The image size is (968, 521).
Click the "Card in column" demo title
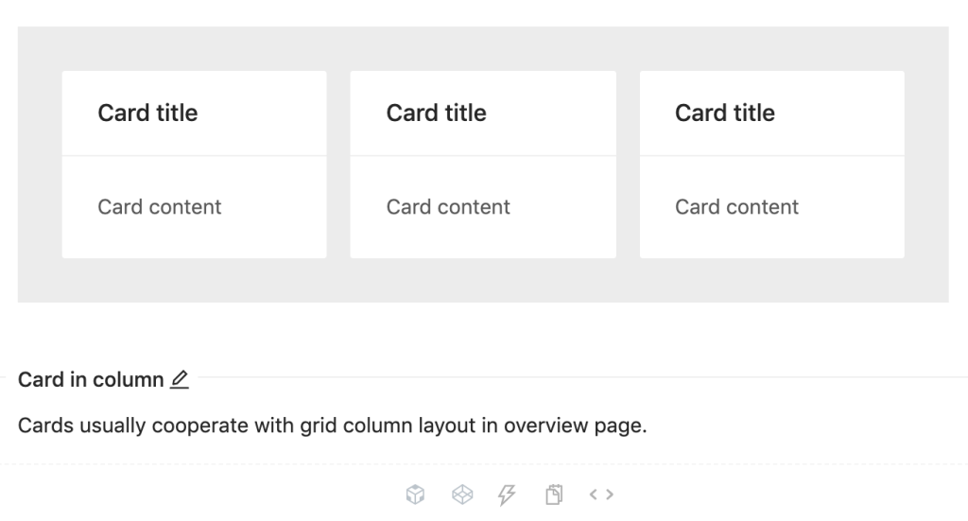91,380
